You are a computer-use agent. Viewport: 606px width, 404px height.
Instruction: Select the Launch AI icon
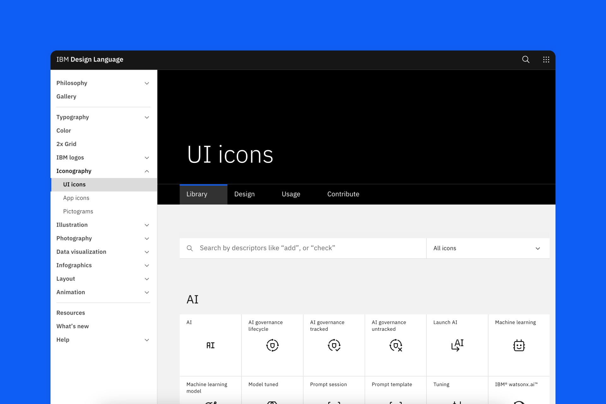[x=457, y=345]
